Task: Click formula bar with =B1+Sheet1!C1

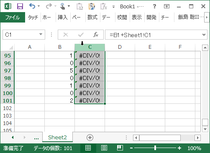Action: coord(153,35)
